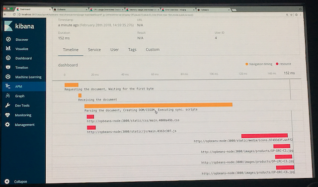Switch to the Service tab
Viewport: 318px width, 187px height.
click(94, 50)
